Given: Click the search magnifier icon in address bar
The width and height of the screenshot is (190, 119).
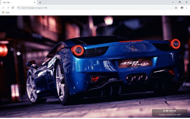Looking at the screenshot, I should (x=19, y=8).
